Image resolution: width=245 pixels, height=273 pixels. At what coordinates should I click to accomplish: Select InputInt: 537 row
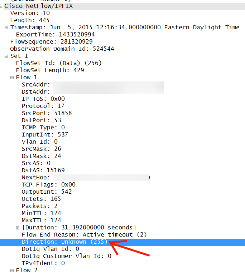[x=45, y=135]
